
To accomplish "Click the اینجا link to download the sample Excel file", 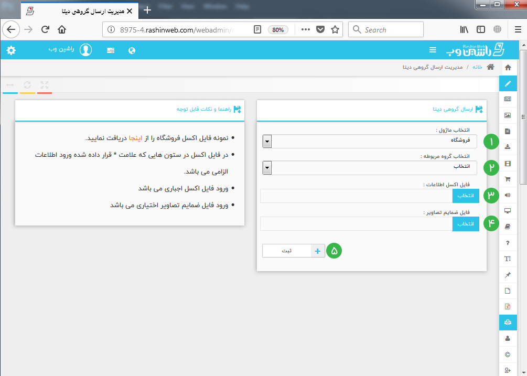I will point(135,138).
